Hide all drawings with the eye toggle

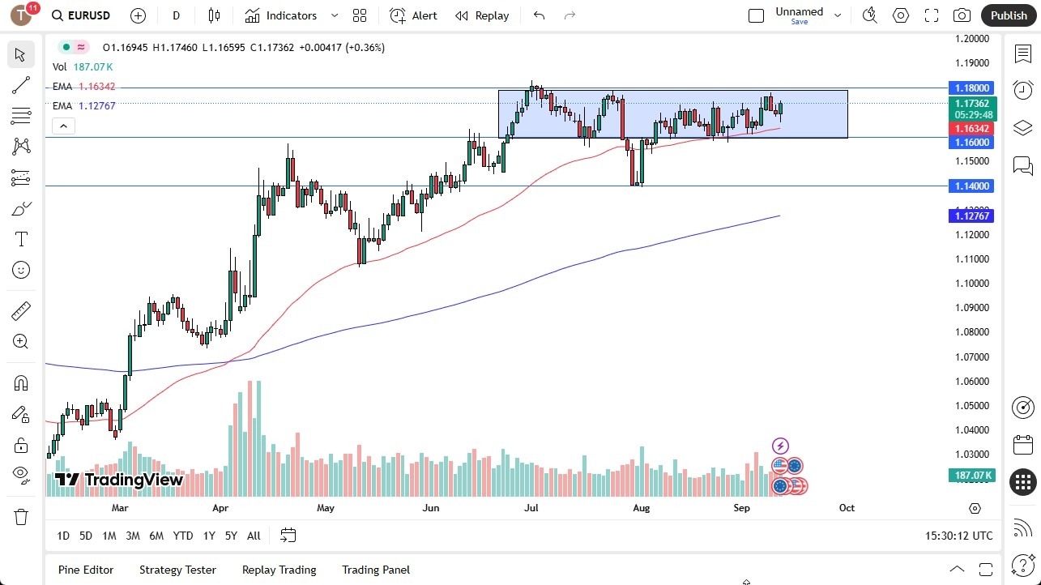(21, 475)
